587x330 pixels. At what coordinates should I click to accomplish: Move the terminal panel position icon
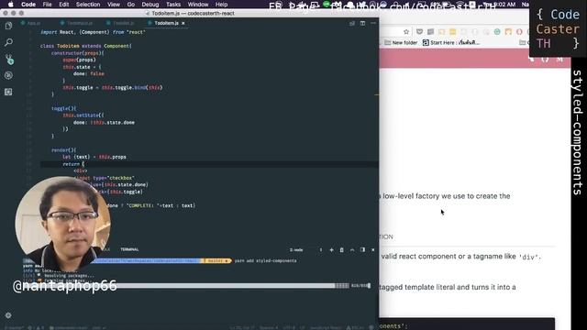pos(362,250)
